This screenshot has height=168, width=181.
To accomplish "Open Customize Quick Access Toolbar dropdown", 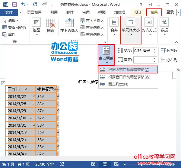I will pos(51,5).
